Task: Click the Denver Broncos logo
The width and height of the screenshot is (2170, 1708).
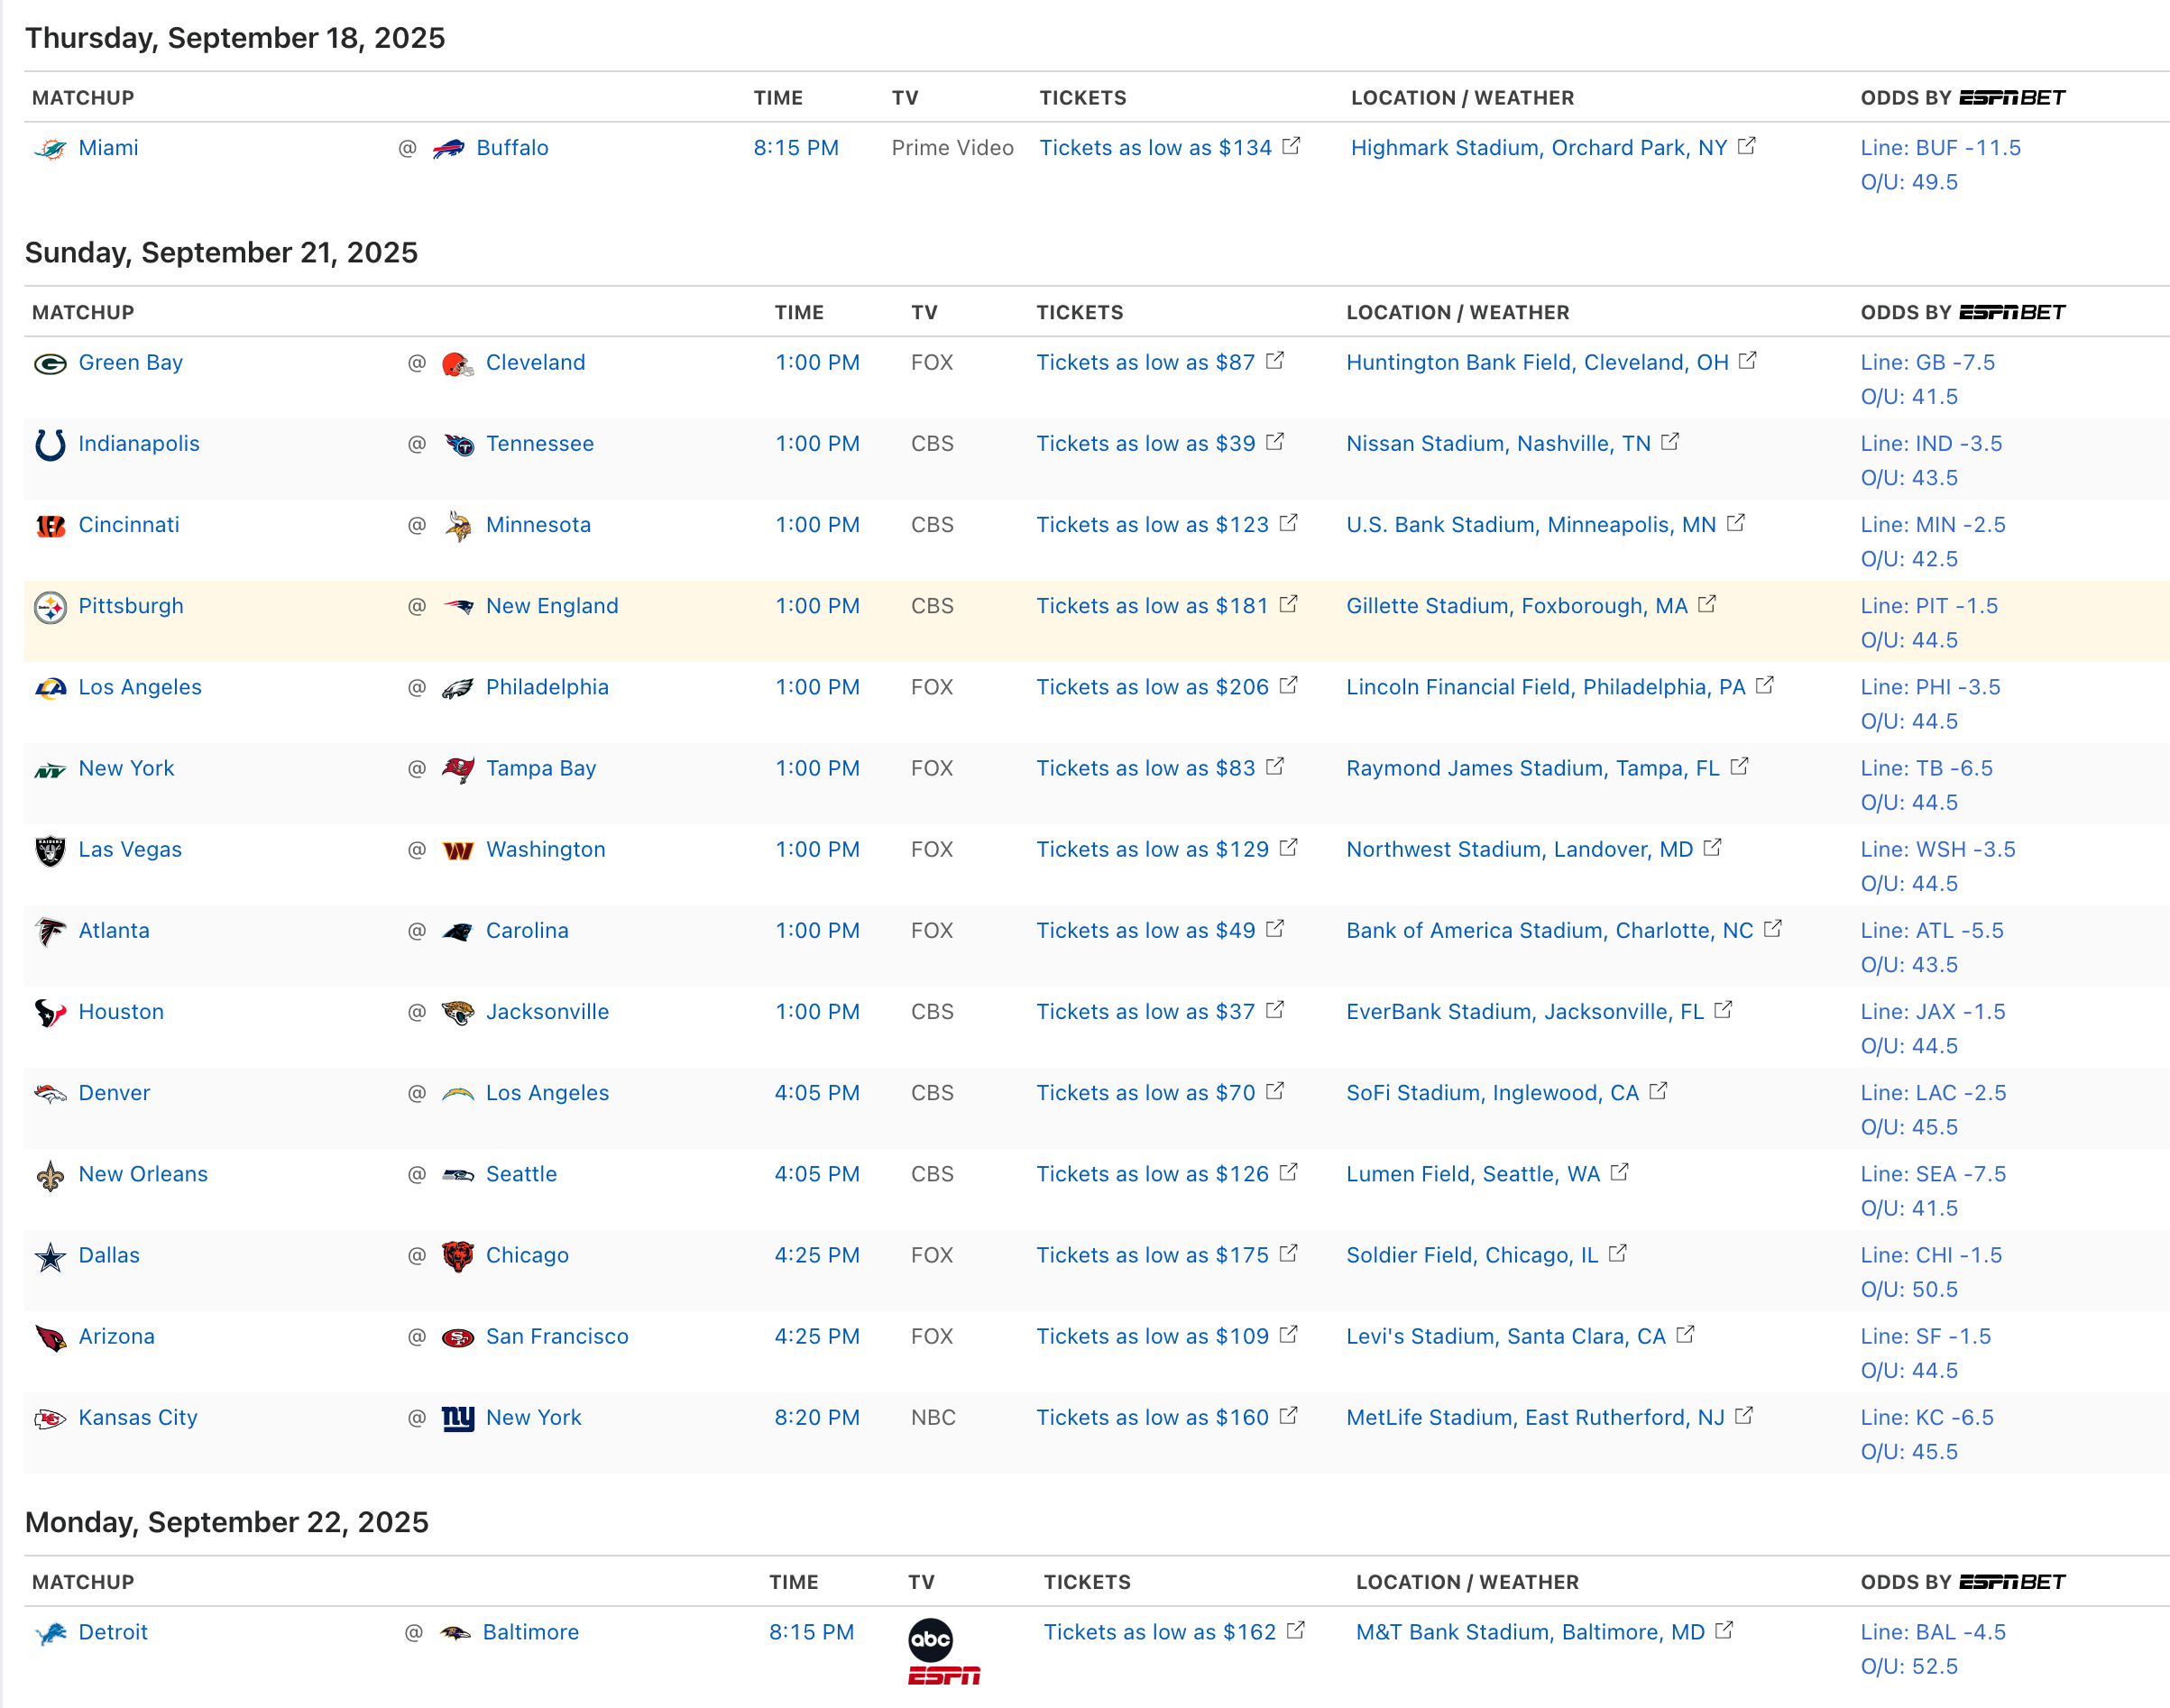Action: pos(50,1094)
